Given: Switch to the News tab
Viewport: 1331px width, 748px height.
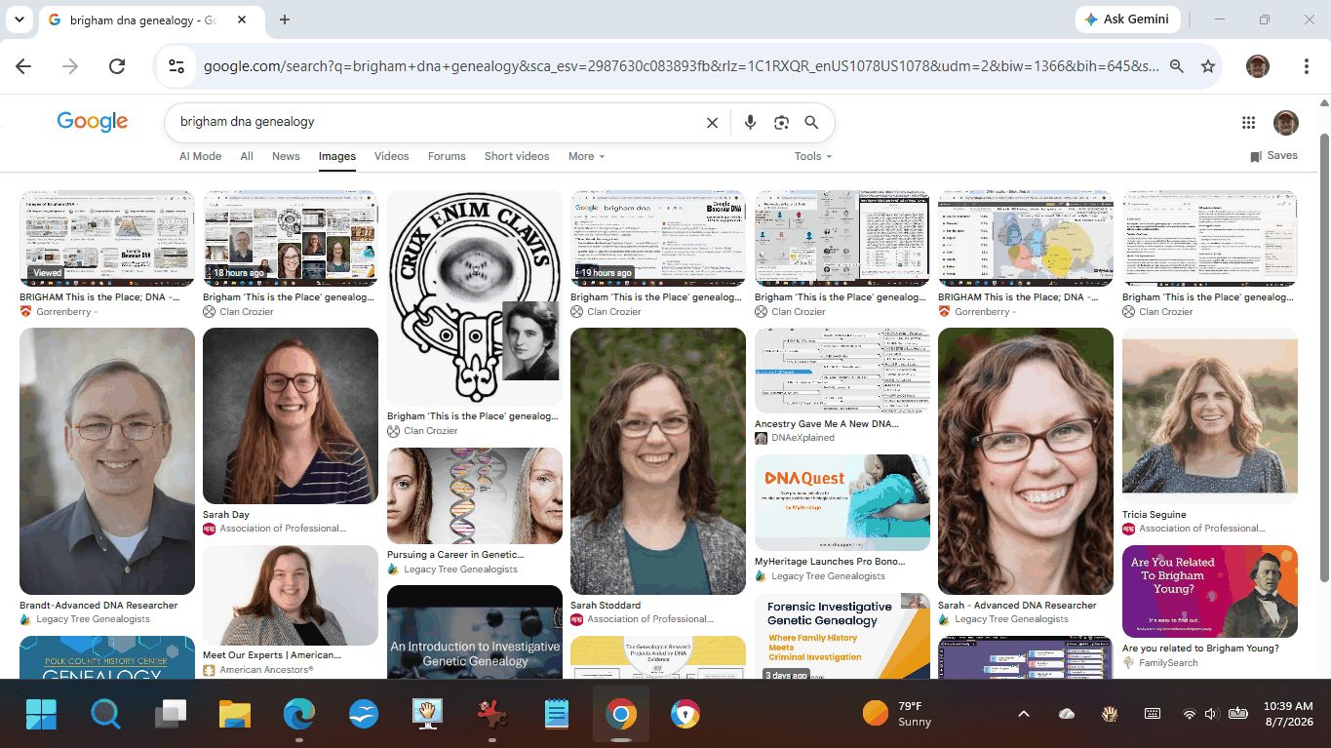Looking at the screenshot, I should click(286, 156).
